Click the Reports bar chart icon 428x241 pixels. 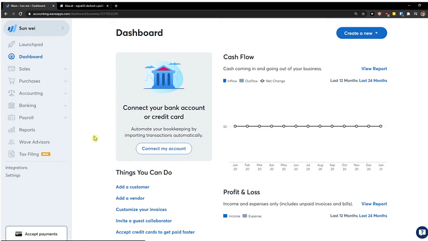[11, 130]
